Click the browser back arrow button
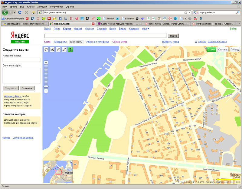242x189 pixels. [x=5, y=12]
